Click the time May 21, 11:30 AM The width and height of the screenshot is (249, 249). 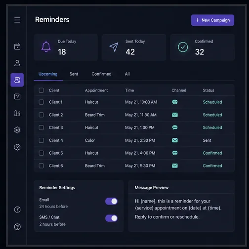pos(141,115)
